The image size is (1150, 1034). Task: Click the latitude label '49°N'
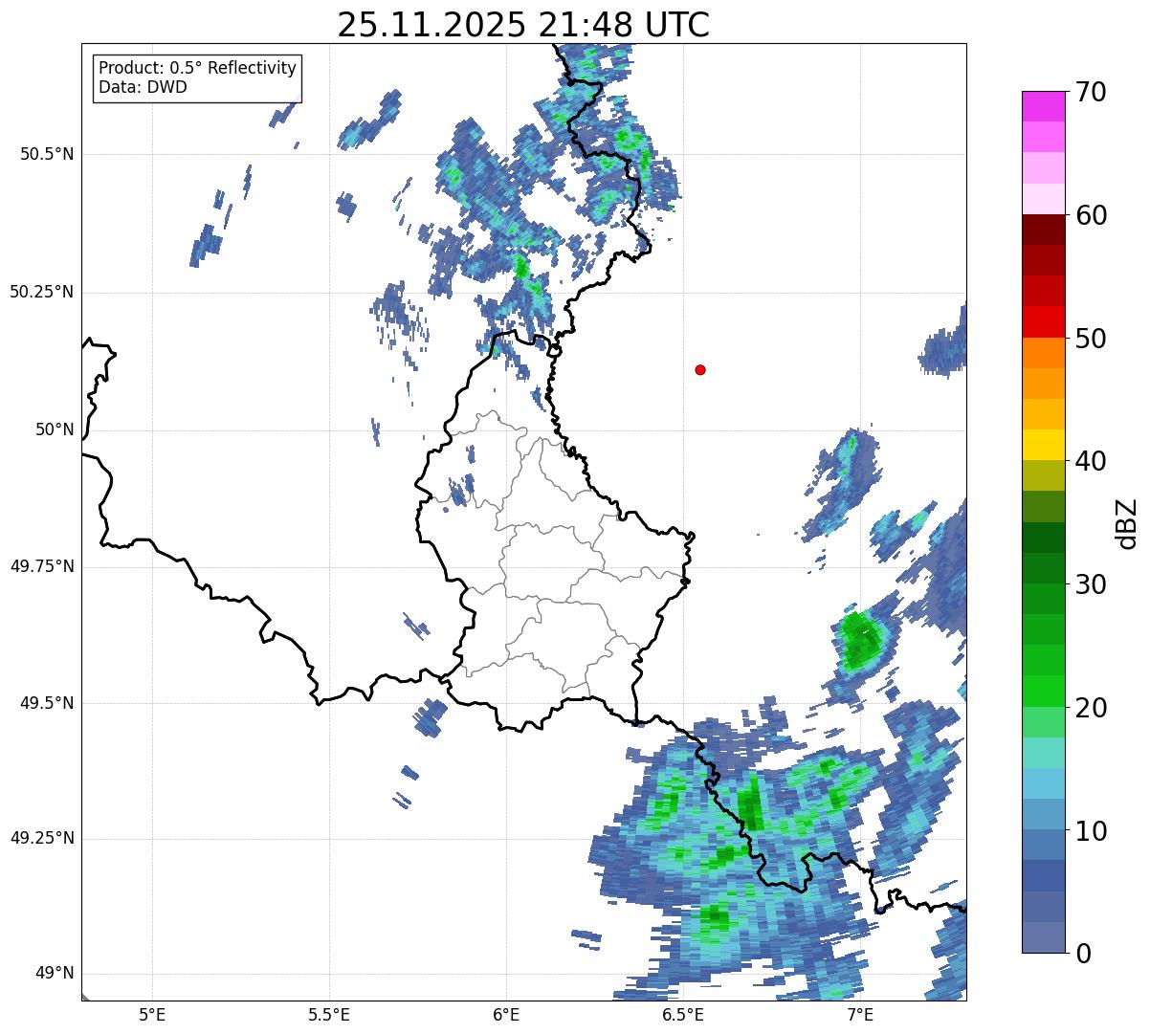[x=55, y=974]
